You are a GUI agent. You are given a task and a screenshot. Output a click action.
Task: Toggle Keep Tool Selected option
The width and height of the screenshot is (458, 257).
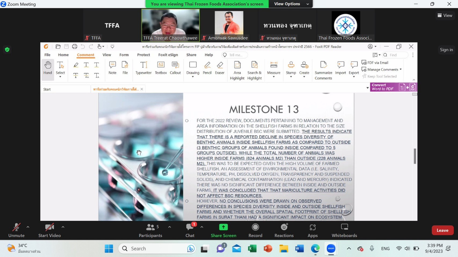point(379,76)
